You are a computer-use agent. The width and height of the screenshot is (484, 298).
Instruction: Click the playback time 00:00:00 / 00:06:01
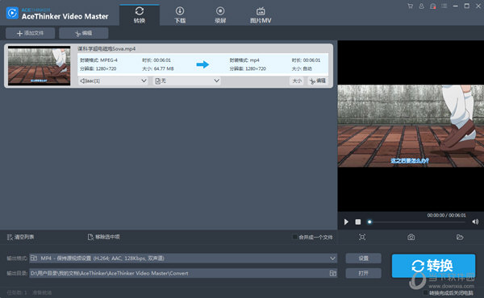tap(446, 215)
